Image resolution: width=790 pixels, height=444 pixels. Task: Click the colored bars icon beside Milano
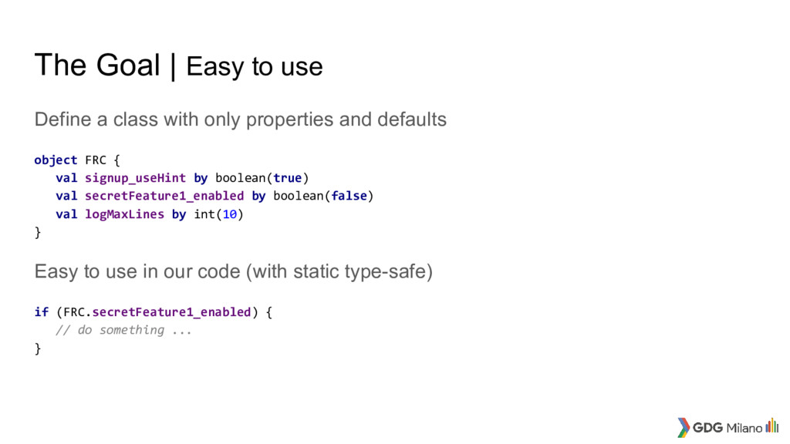[x=771, y=425]
